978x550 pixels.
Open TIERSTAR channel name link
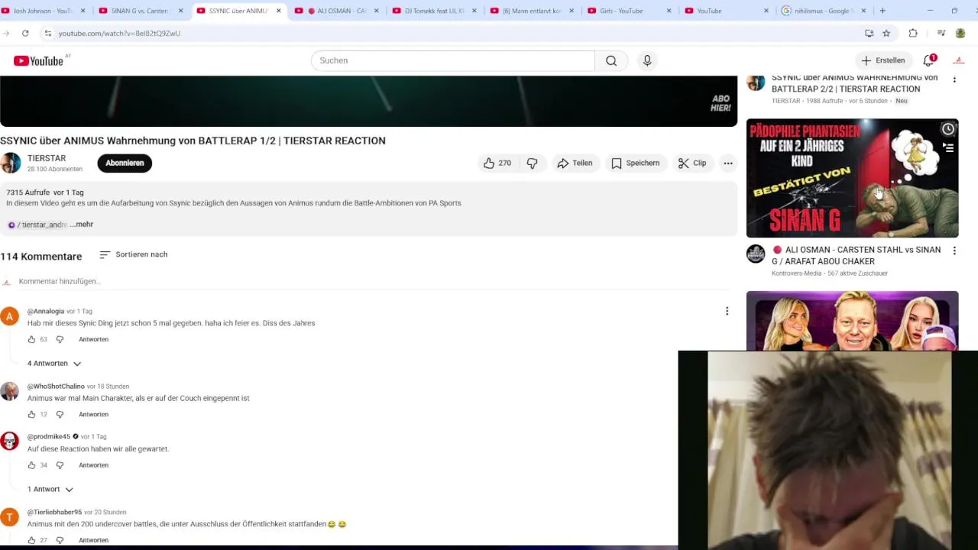(47, 158)
